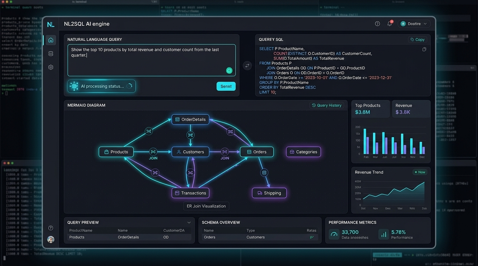
Task: Click the join icon above Transactions
Action: tap(190, 172)
